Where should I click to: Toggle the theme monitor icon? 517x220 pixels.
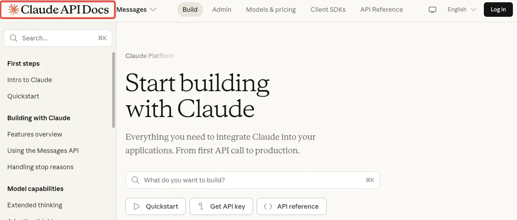tap(432, 10)
